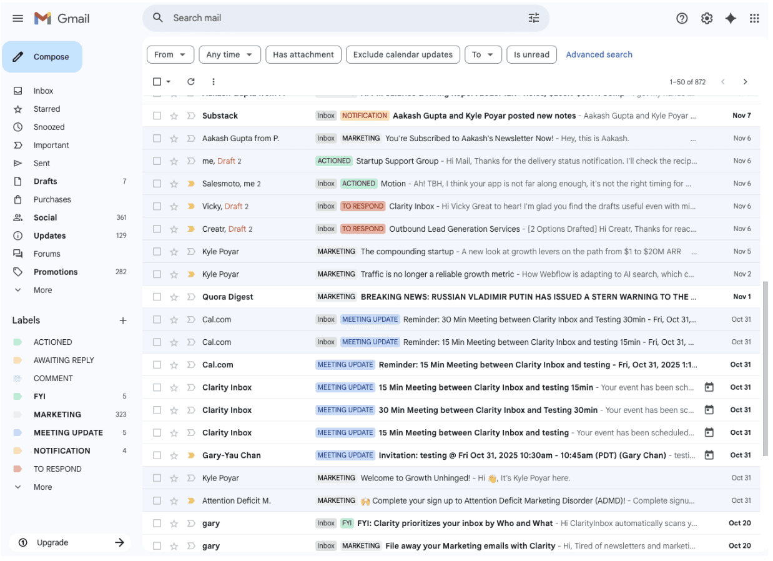Star the Creatr draft email
The width and height of the screenshot is (773, 561).
[x=174, y=229]
